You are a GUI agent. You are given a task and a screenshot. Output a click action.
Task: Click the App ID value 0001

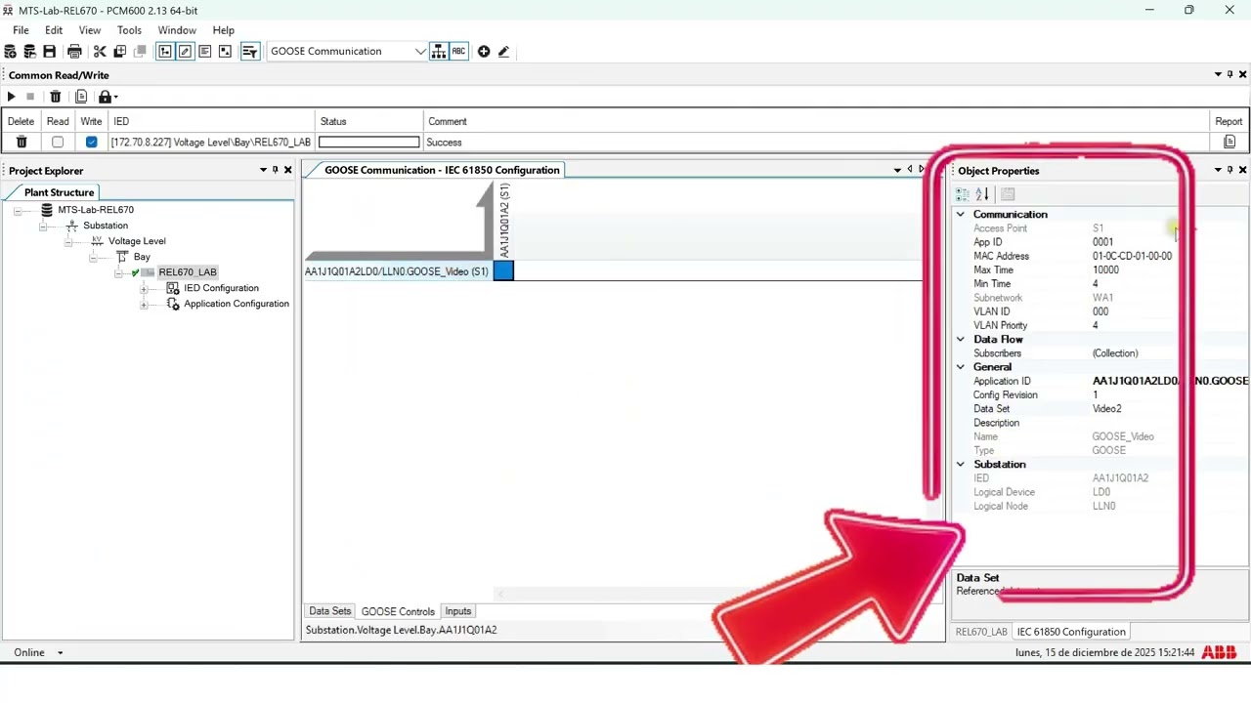click(x=1102, y=242)
